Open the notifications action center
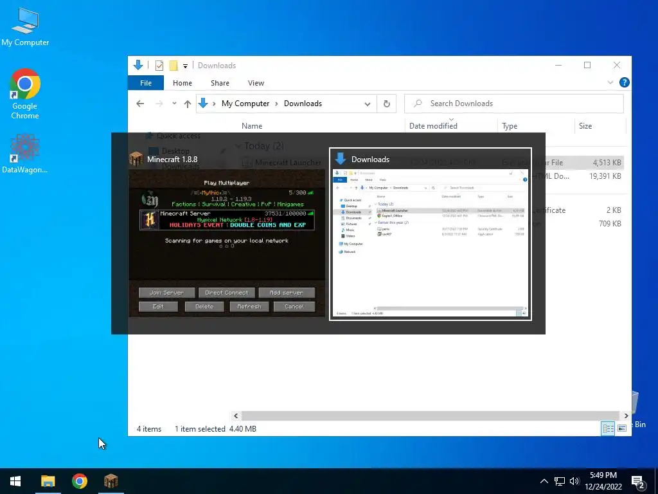 [x=638, y=482]
